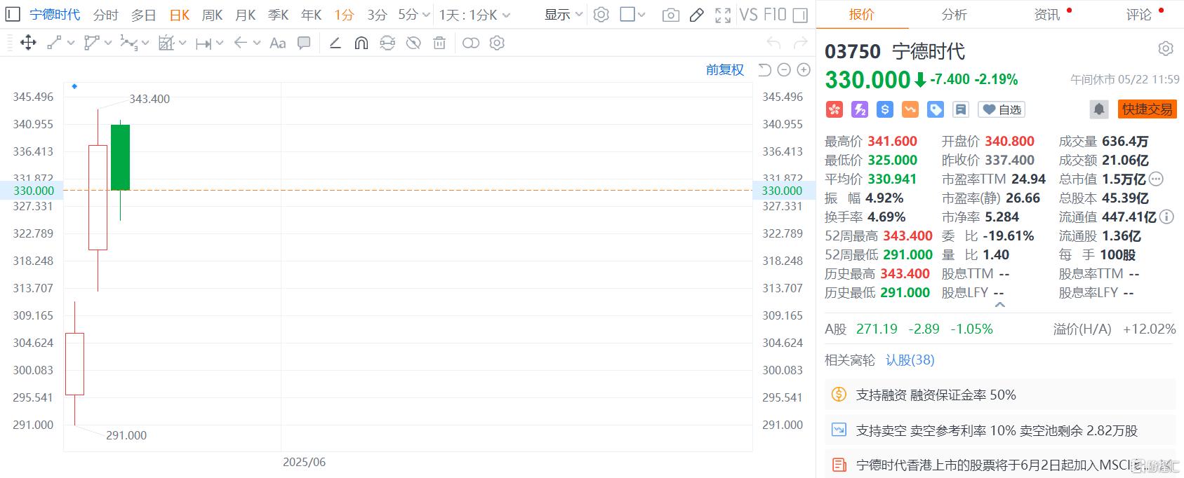Expand trend line tool options arrow
Viewport: 1184px width, 478px height.
point(71,43)
